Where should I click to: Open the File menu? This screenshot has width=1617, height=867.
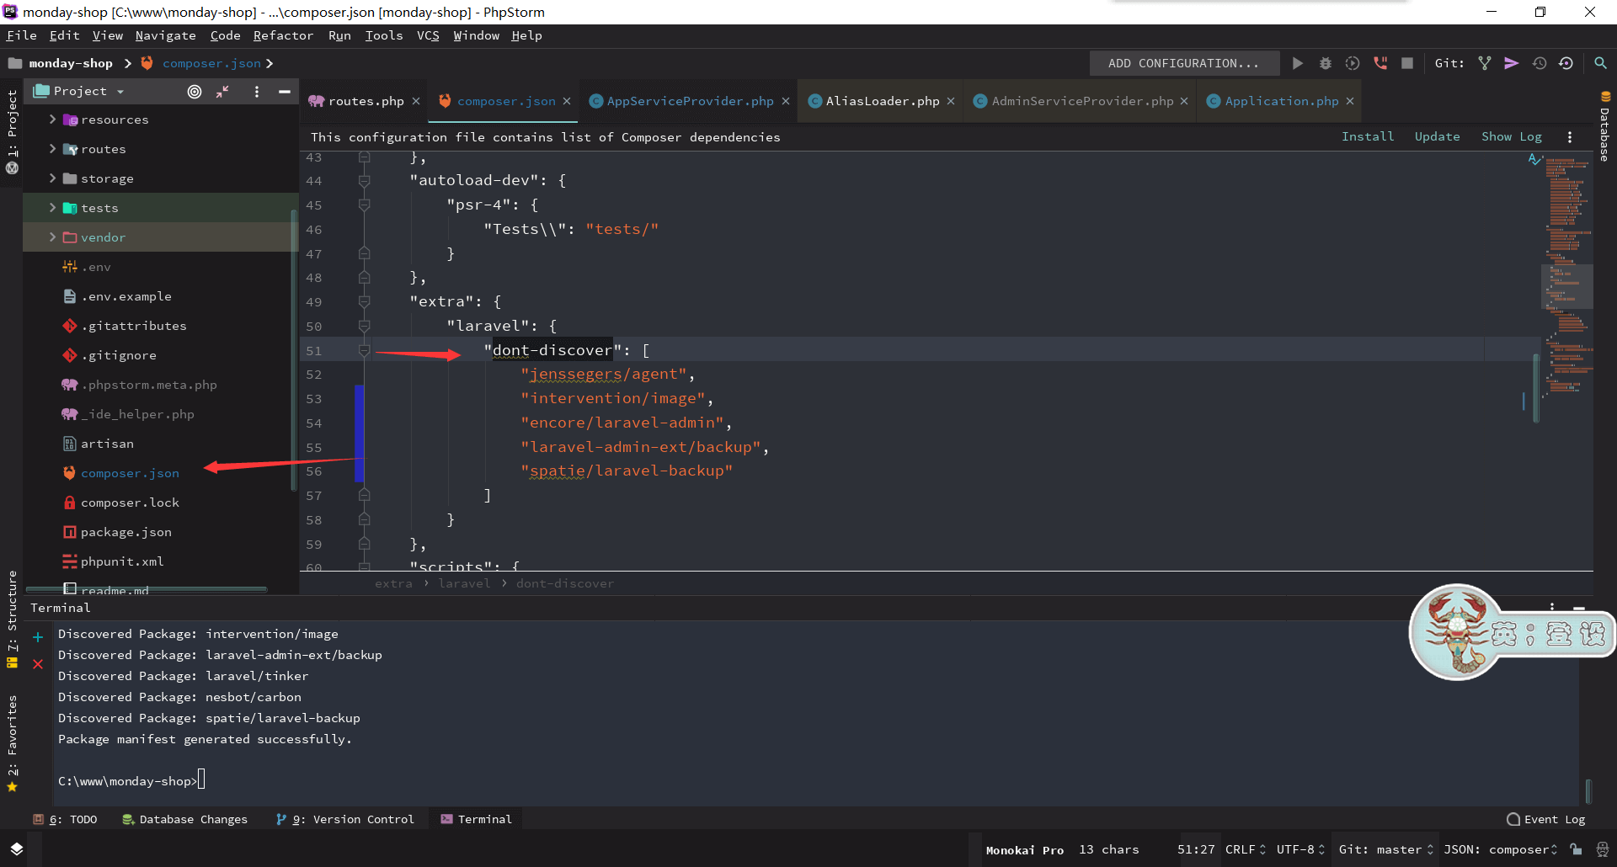click(22, 35)
